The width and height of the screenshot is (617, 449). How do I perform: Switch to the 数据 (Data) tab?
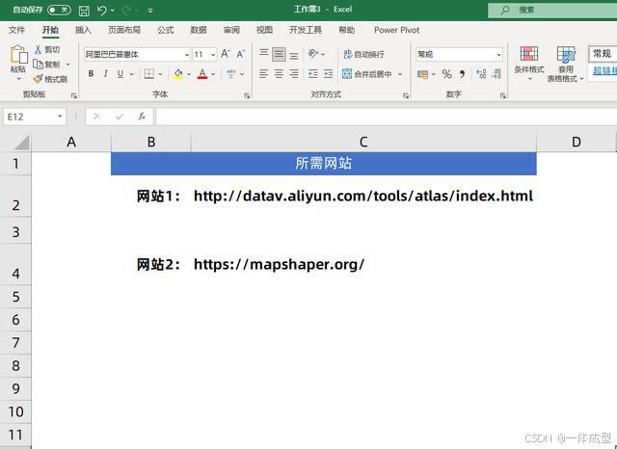199,30
